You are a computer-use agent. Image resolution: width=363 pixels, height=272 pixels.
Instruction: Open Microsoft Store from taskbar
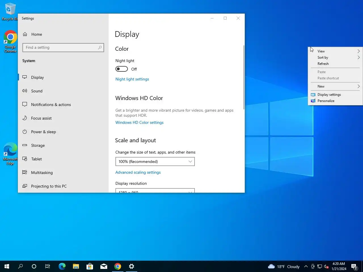click(x=90, y=266)
